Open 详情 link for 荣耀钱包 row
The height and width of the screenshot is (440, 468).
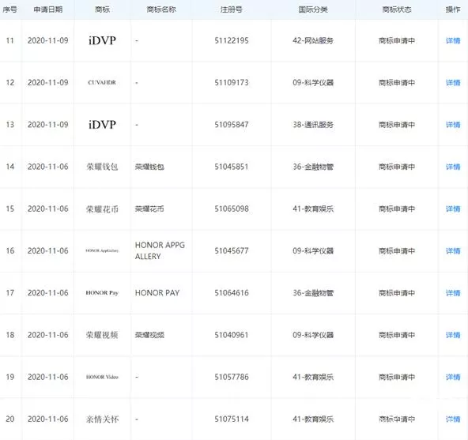pyautogui.click(x=453, y=167)
